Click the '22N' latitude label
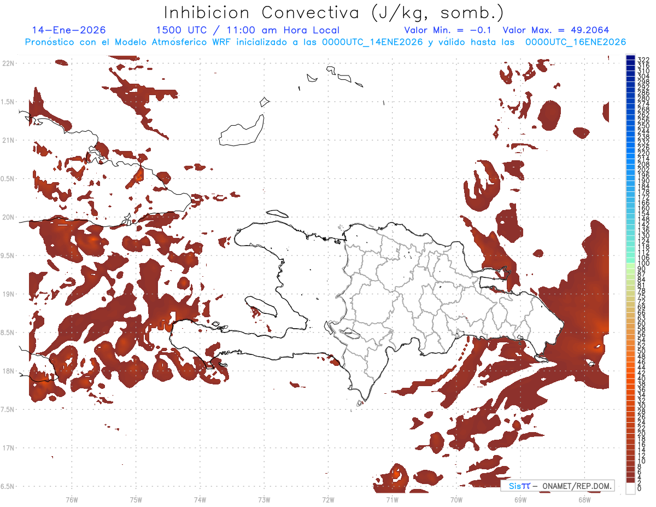Image resolution: width=656 pixels, height=507 pixels. click(8, 63)
